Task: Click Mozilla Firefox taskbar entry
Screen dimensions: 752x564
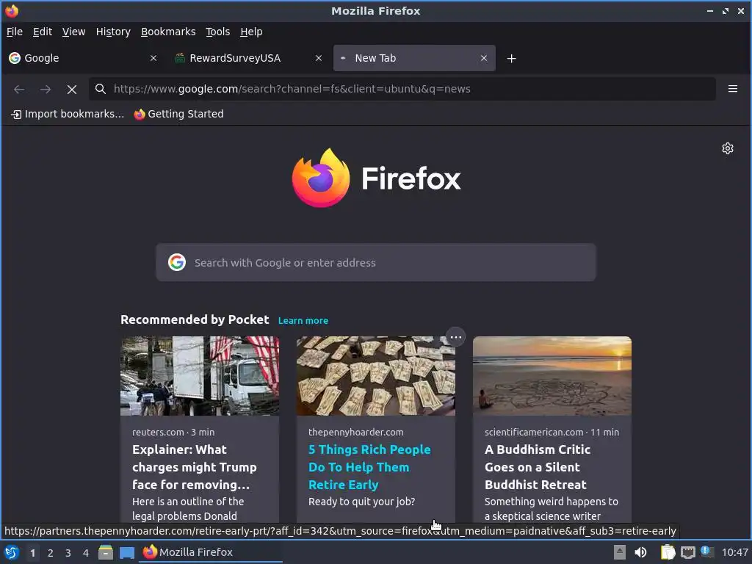Action: tap(211, 552)
